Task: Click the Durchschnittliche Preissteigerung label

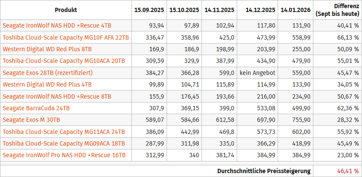Action: point(264,171)
